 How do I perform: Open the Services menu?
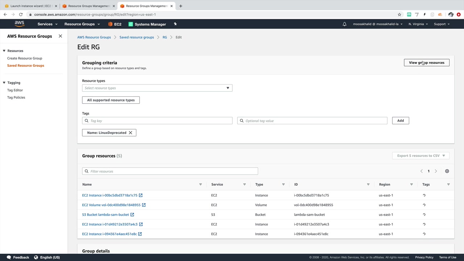(x=47, y=24)
